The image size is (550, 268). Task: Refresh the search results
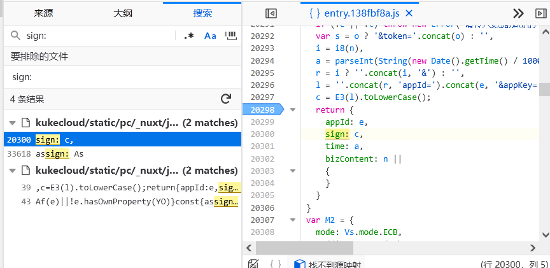(225, 99)
